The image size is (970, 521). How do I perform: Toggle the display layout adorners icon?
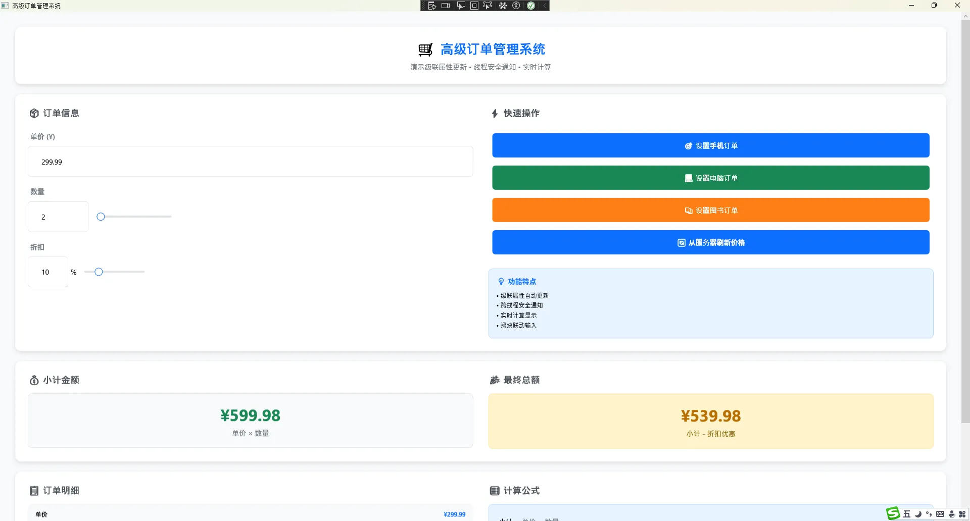tap(474, 6)
